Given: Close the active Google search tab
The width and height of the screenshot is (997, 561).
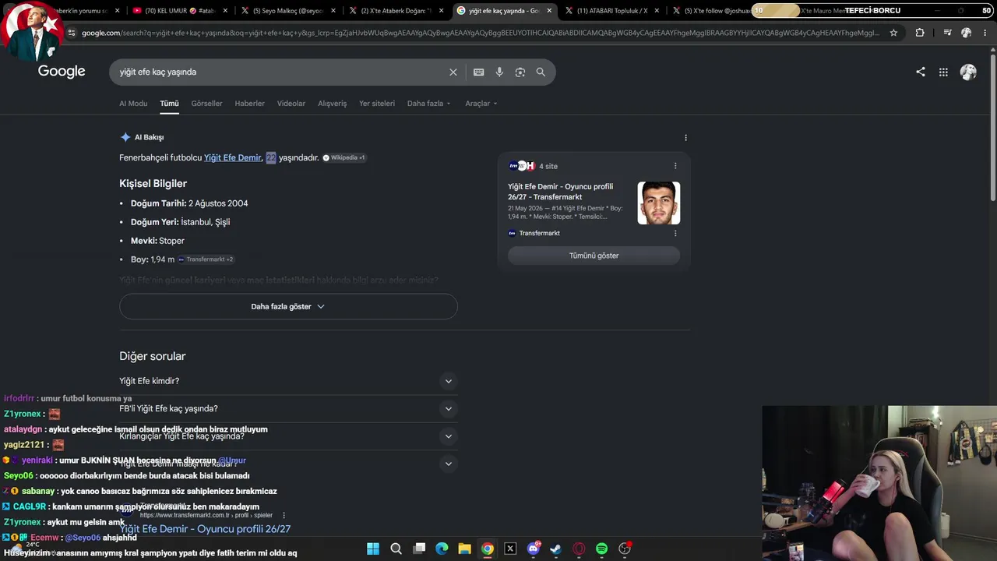Looking at the screenshot, I should click(549, 11).
